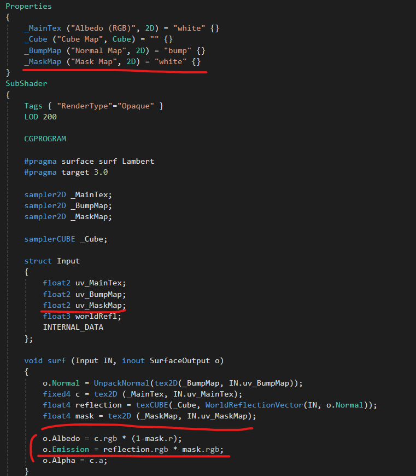Click the sampler2D _MainTex declaration
This screenshot has height=476, width=416.
68,194
